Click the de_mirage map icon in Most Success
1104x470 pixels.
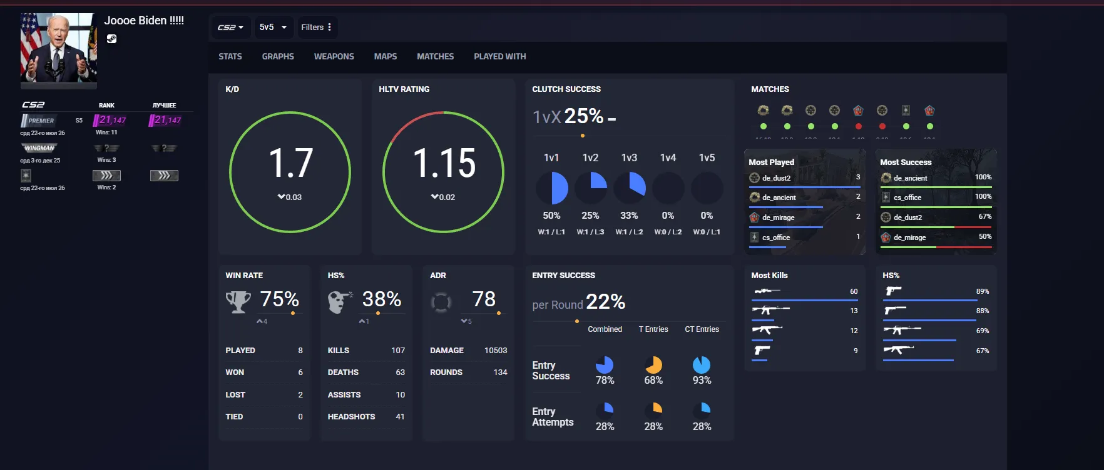886,237
